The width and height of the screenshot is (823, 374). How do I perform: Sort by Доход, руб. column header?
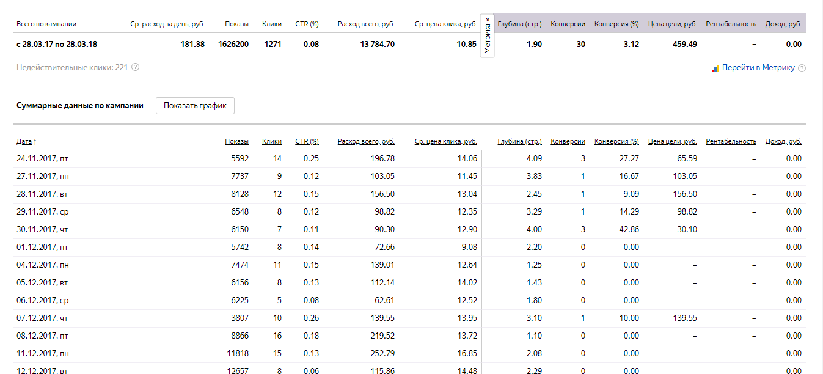pos(783,141)
